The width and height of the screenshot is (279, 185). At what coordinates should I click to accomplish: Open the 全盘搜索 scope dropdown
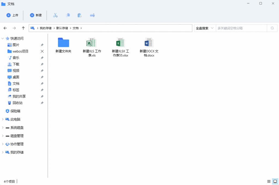[204, 28]
